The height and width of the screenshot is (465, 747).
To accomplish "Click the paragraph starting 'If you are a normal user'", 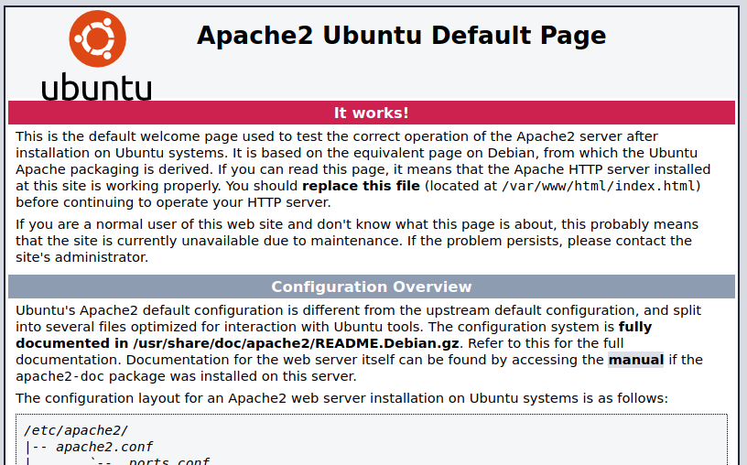I will [x=357, y=241].
